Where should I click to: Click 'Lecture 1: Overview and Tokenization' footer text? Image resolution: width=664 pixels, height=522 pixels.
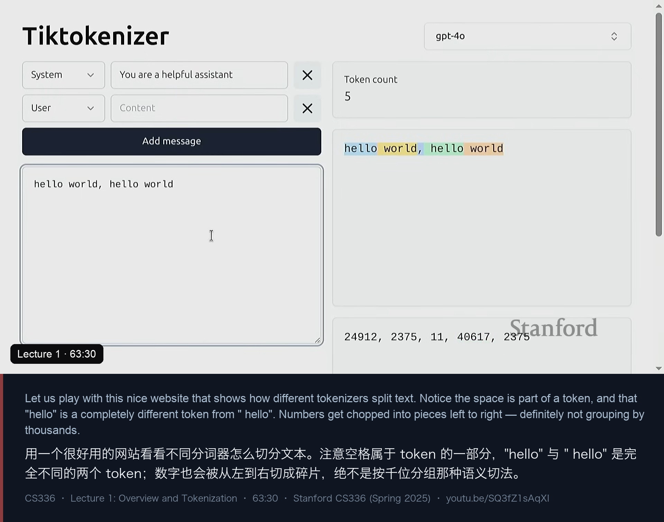(x=154, y=498)
